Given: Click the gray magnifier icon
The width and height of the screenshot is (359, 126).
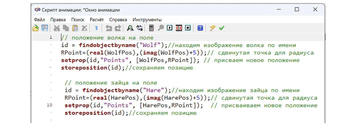Looking at the screenshot, I should click(x=161, y=28).
